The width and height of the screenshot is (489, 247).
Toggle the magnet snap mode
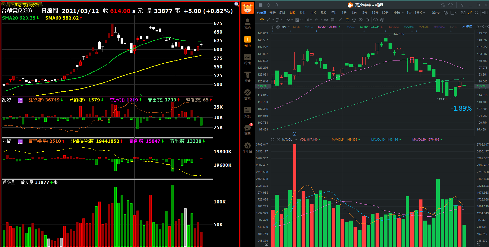tap(347, 20)
